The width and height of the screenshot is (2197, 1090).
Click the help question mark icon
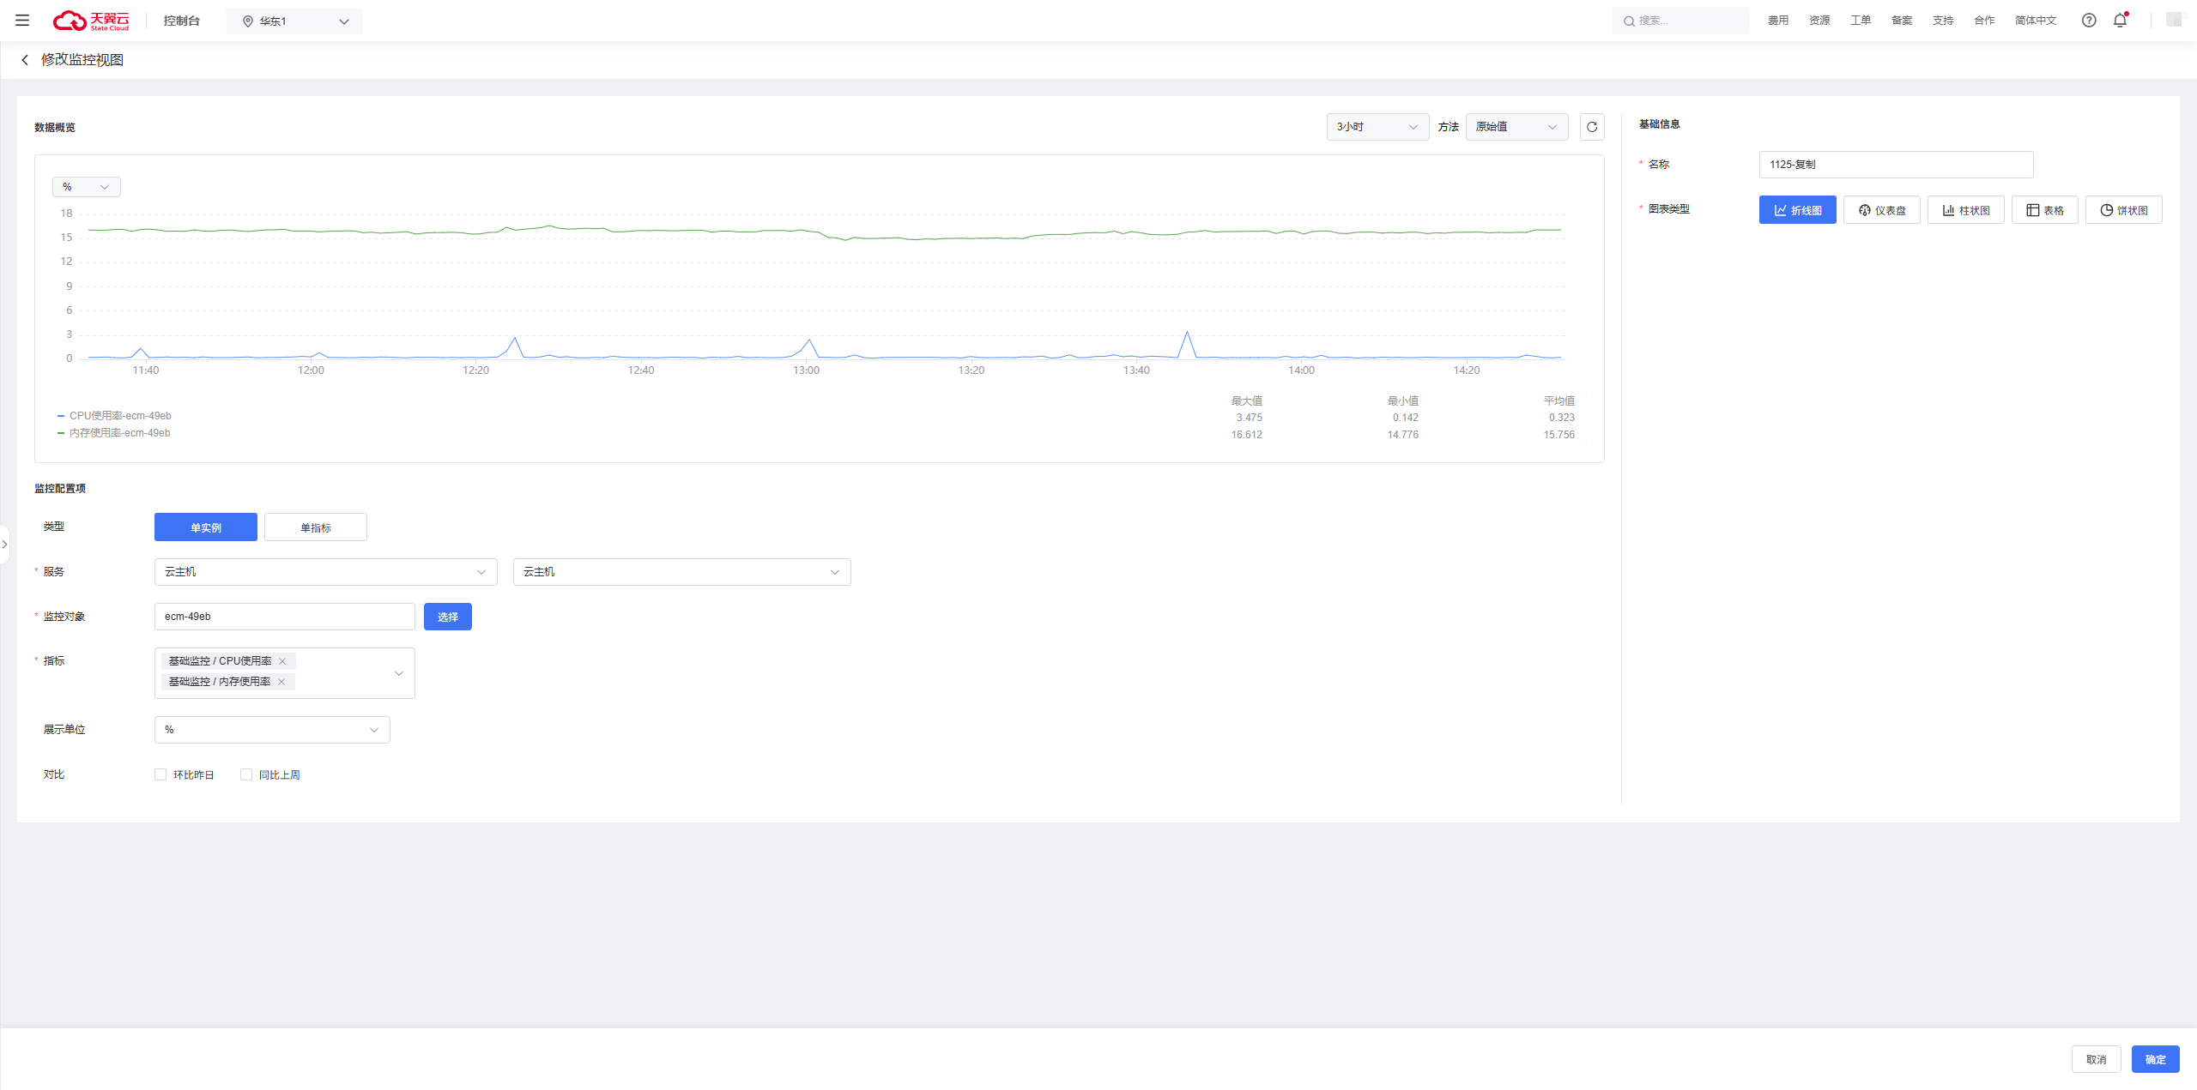(2089, 21)
